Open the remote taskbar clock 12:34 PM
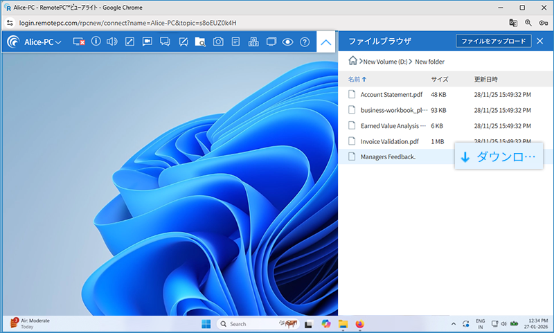The height and width of the screenshot is (333, 554). tap(536, 324)
